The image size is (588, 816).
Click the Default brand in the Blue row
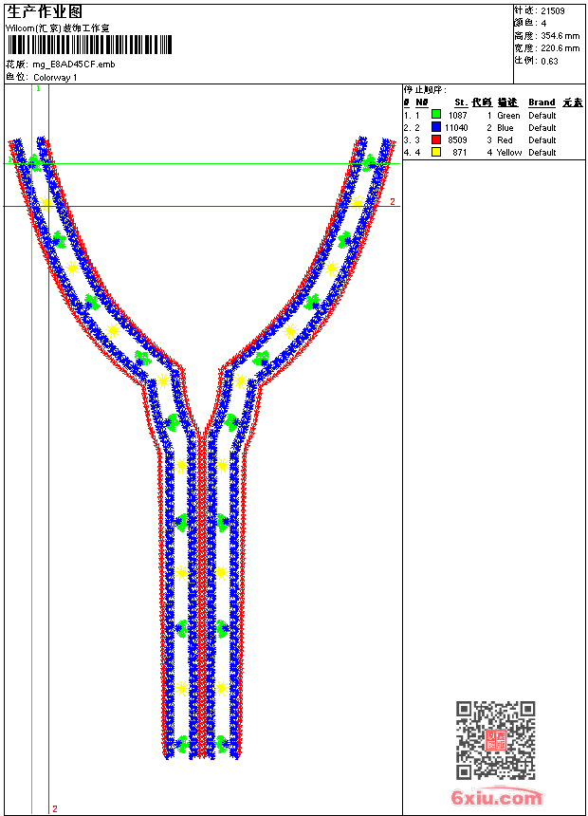(x=542, y=127)
